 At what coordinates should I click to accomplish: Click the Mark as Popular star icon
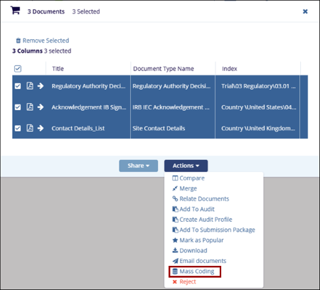[175, 240]
